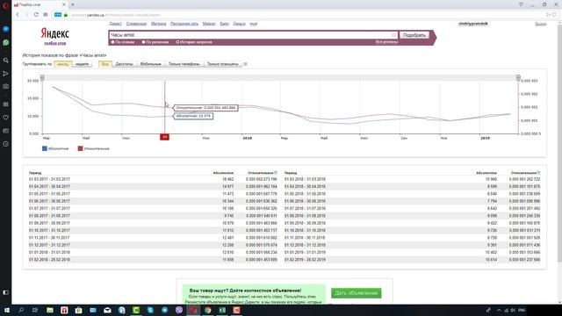Add page to bookmarks heart in address bar
Viewport: 562px width, 316px height.
[x=554, y=15]
